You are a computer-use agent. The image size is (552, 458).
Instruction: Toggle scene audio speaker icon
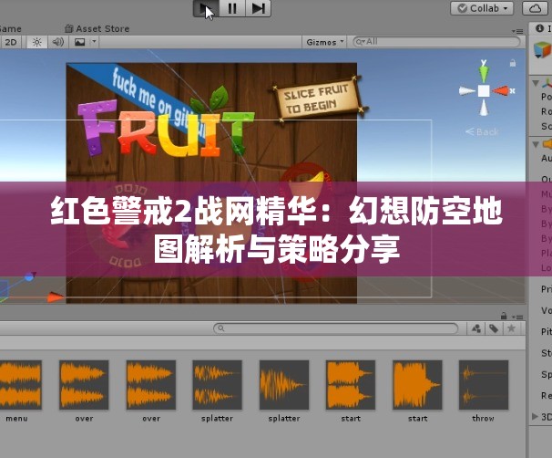pos(58,42)
